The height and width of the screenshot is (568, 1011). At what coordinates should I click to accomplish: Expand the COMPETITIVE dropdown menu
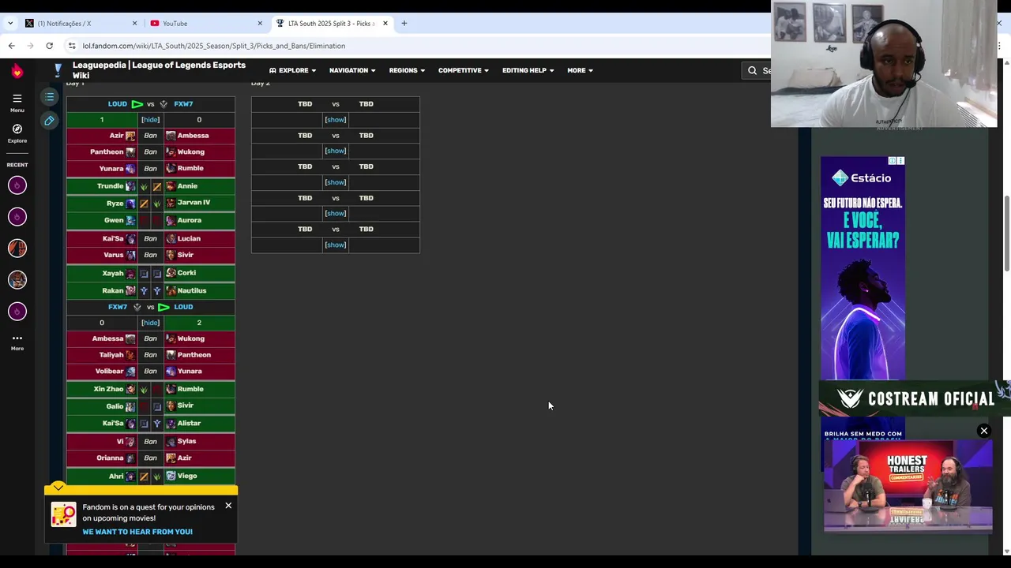(x=464, y=70)
